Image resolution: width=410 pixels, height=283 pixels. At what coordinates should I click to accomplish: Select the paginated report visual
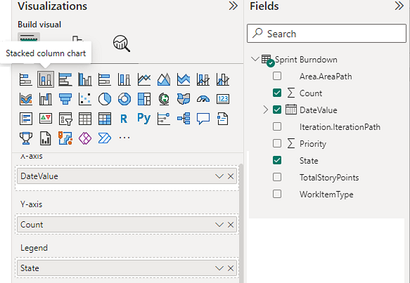pyautogui.click(x=46, y=138)
